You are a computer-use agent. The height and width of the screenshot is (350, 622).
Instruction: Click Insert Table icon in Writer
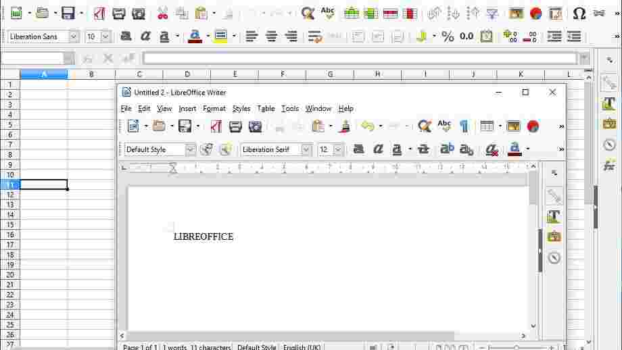click(x=487, y=126)
